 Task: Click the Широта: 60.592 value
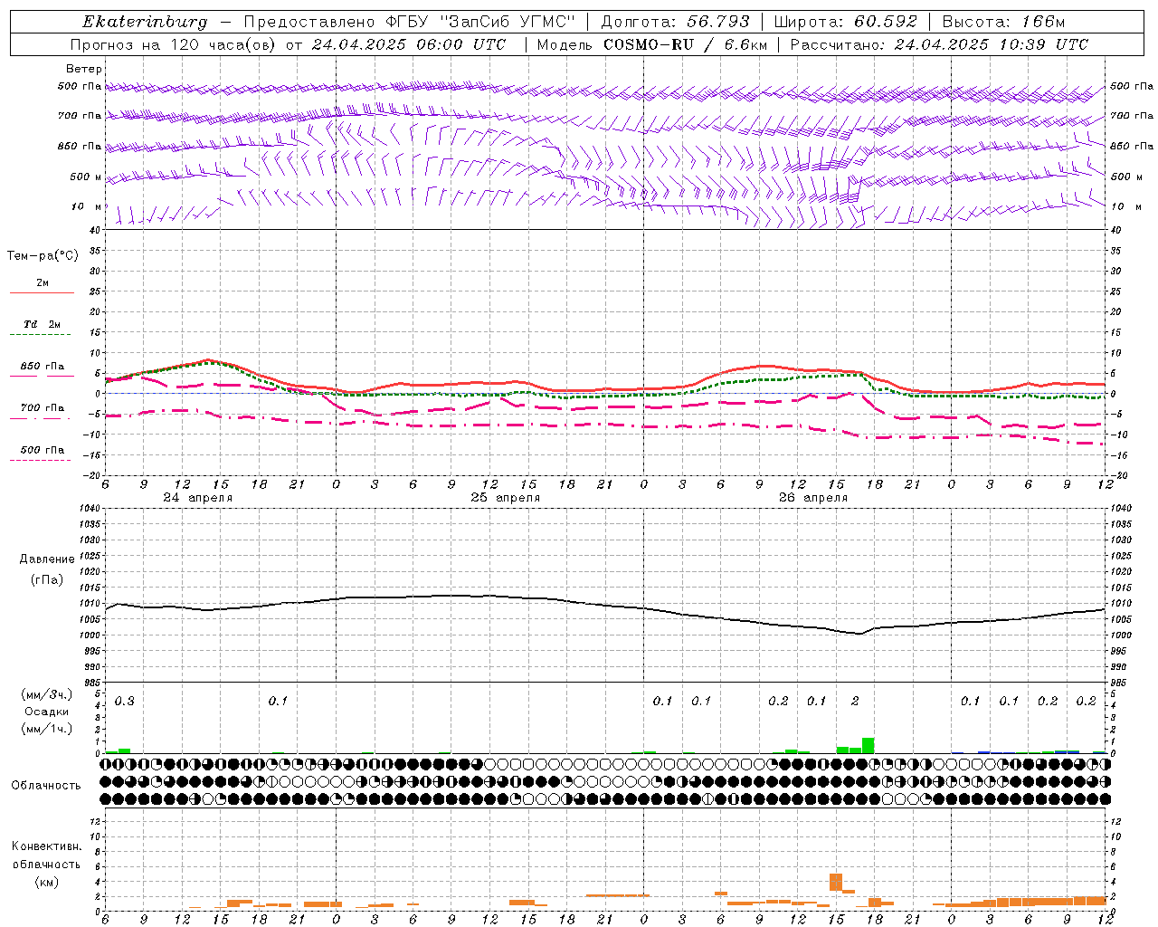(x=846, y=22)
